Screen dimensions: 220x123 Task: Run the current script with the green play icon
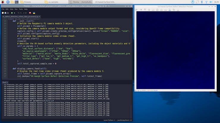click(12, 13)
